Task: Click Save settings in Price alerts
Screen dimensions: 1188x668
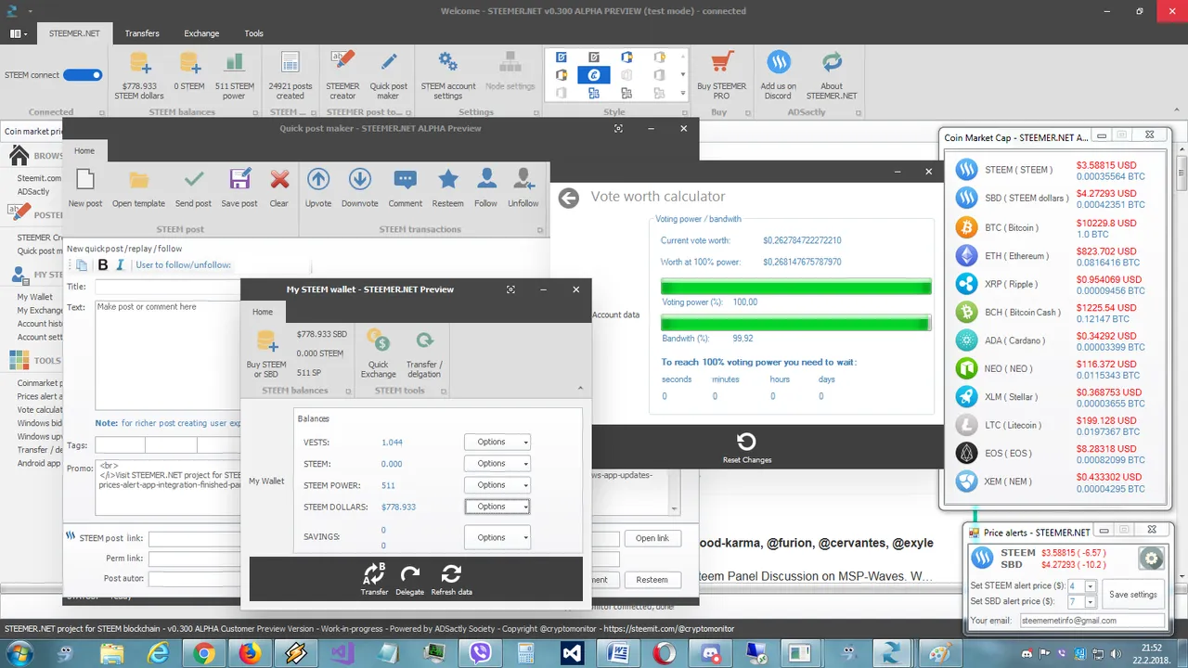Action: click(x=1132, y=595)
